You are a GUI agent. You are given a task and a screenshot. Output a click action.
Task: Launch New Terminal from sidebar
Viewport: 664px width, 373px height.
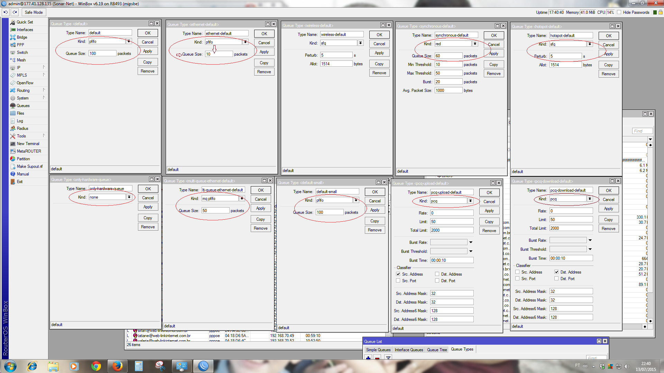[x=28, y=144]
